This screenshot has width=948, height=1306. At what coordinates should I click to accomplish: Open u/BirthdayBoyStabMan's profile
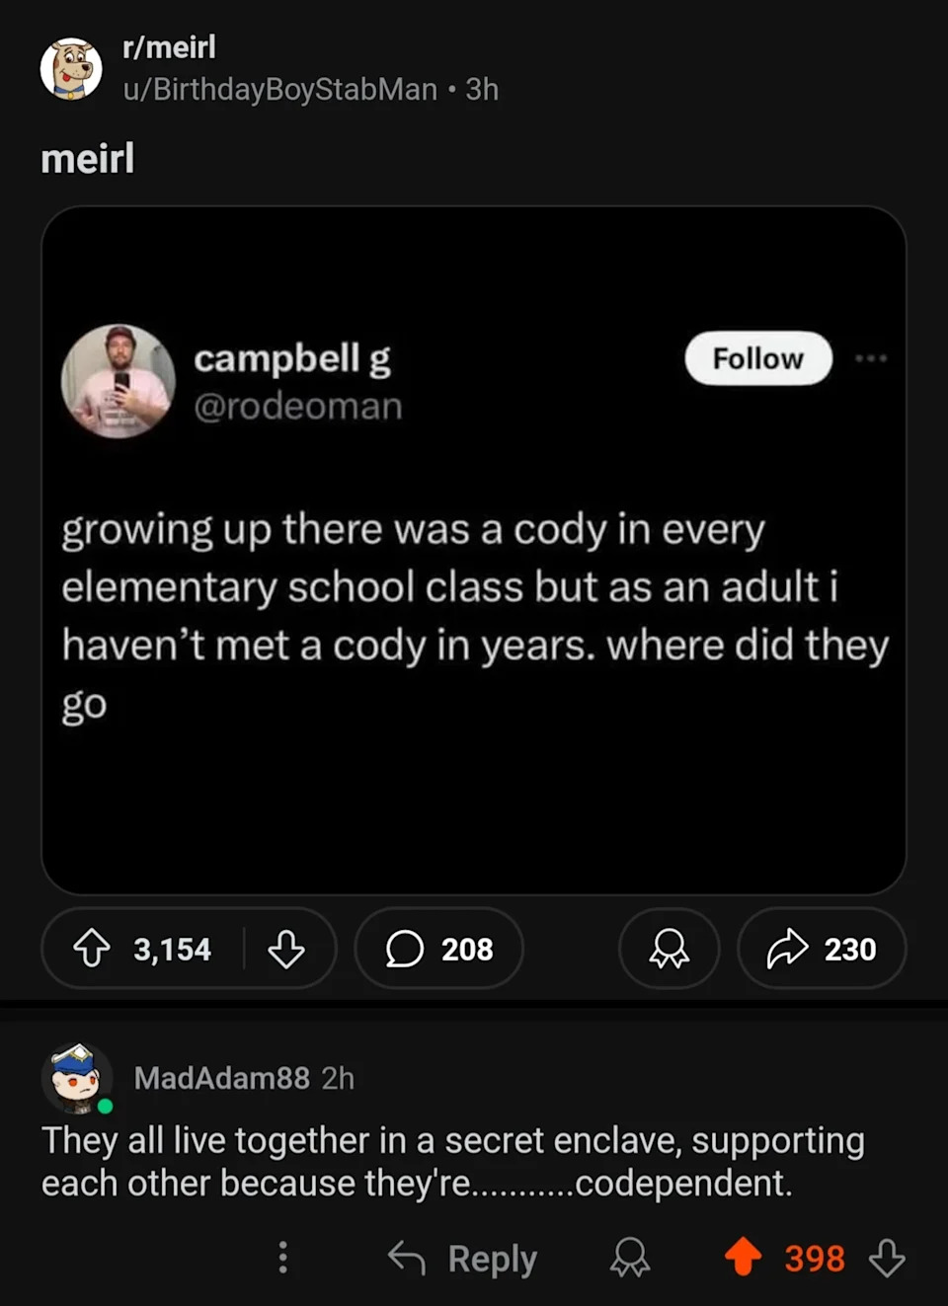(279, 90)
